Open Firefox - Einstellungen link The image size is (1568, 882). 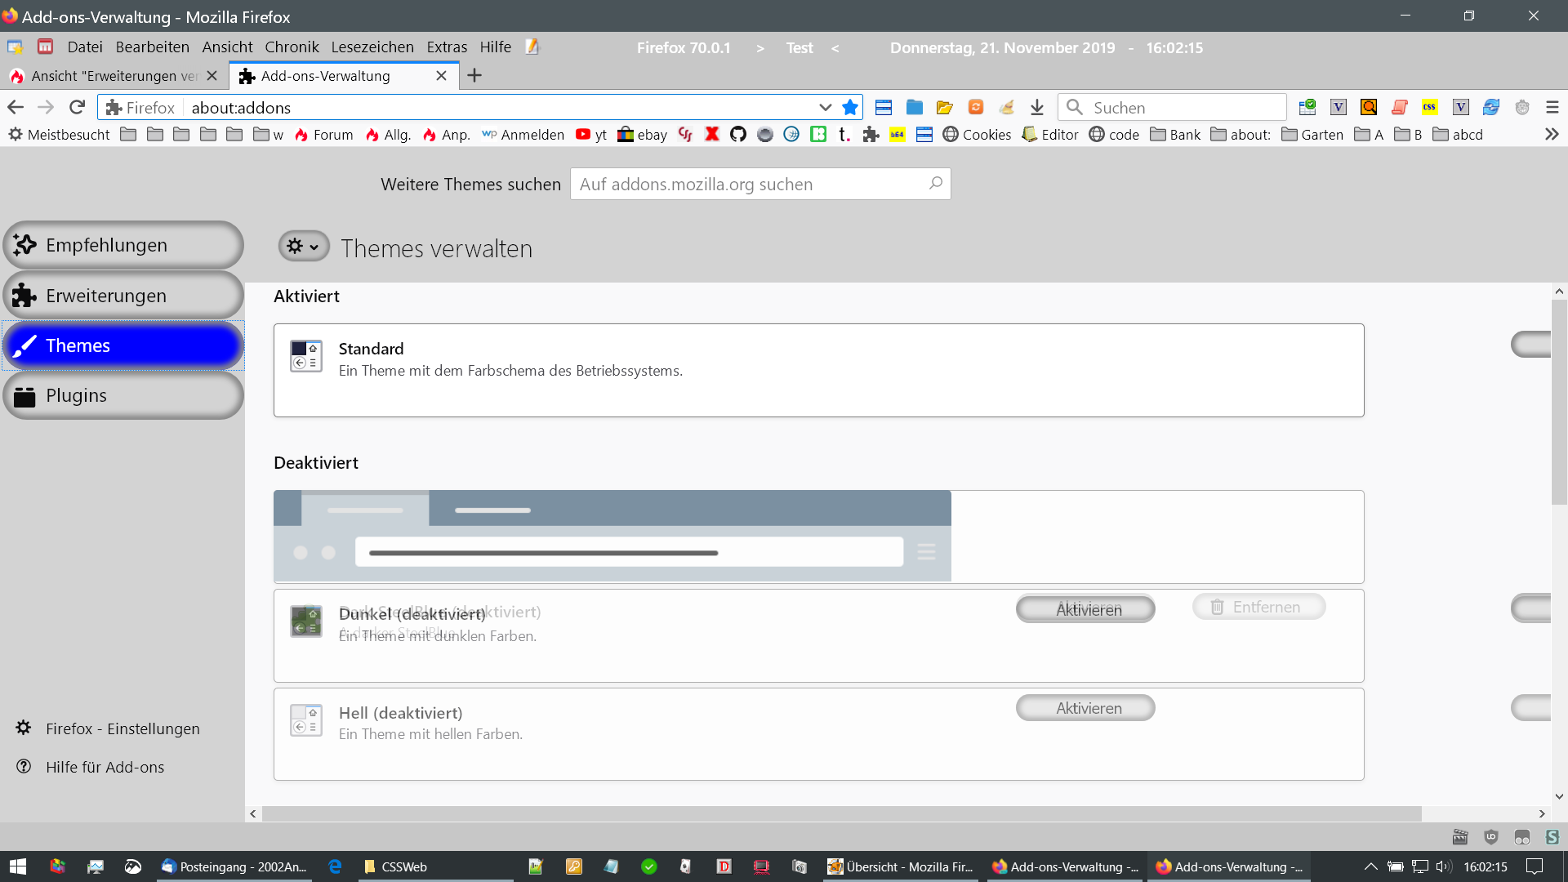pos(122,728)
